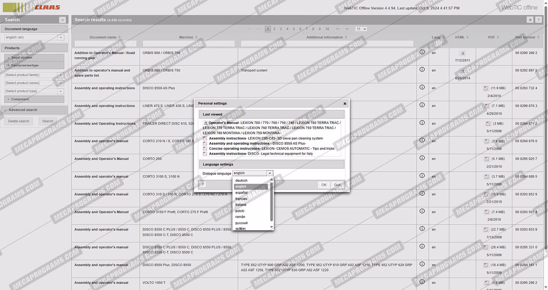Show info for part number 00 0293 507 4
The width and height of the screenshot is (548, 290).
[x=422, y=211]
